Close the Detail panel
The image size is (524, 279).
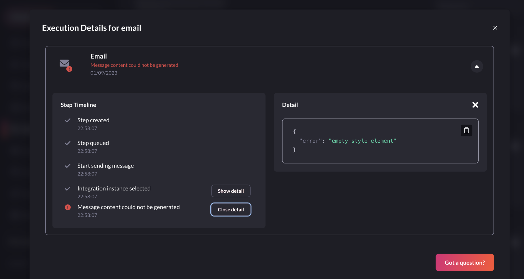[475, 105]
